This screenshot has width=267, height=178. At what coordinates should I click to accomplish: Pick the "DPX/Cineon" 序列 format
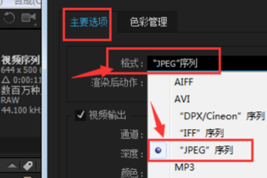point(222,116)
